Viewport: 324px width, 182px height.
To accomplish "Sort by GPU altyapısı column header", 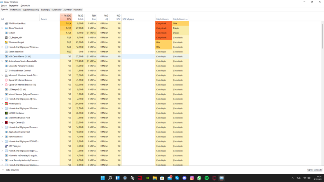I will (x=138, y=17).
